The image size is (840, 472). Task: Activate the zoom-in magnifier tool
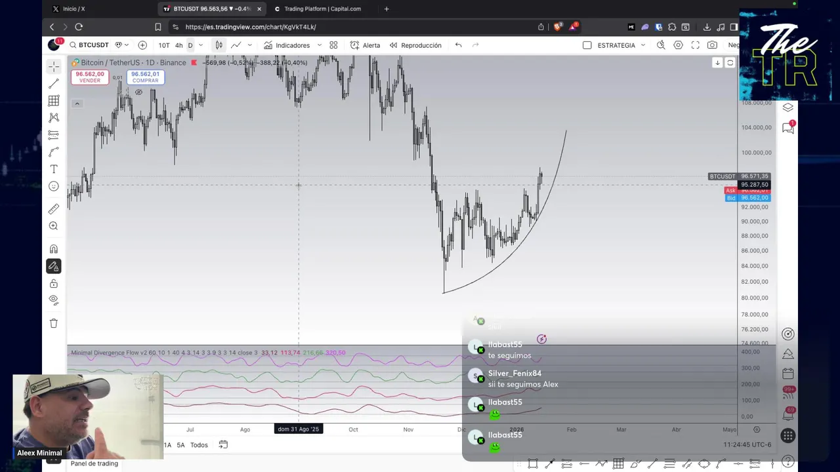point(54,226)
